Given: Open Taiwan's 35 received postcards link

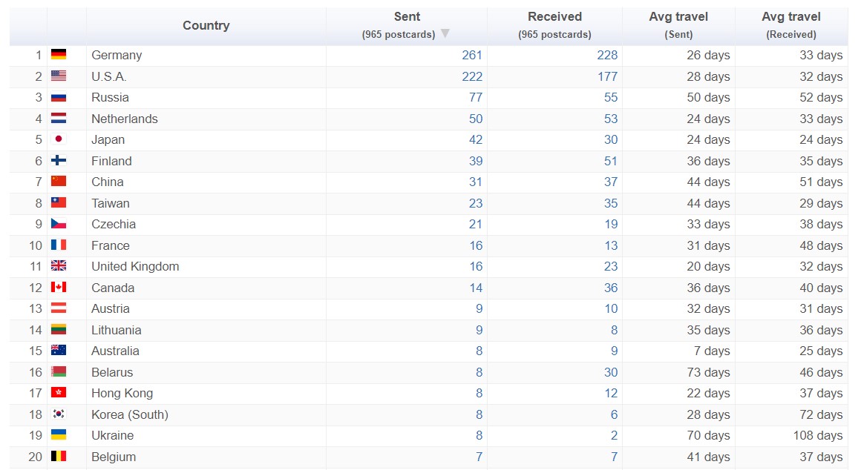Looking at the screenshot, I should (610, 203).
